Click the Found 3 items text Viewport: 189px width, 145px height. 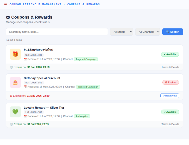[x=14, y=40]
